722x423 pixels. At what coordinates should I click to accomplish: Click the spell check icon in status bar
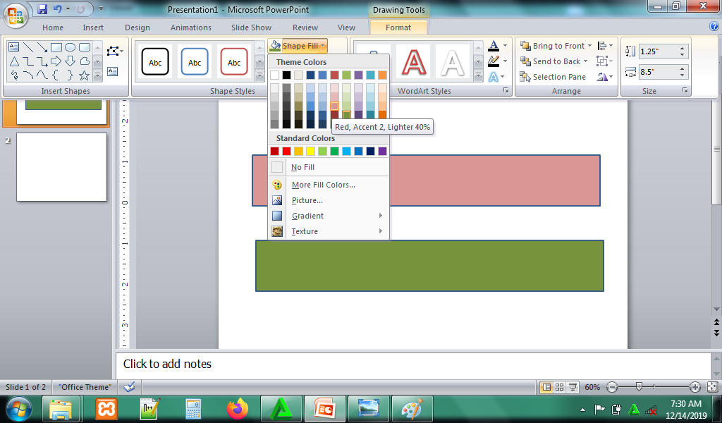[128, 387]
